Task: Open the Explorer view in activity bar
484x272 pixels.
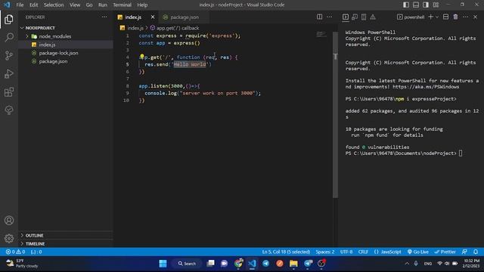Action: tap(9, 20)
